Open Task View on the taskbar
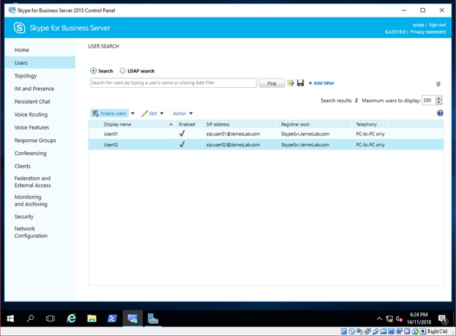The image size is (456, 336). tap(50, 318)
